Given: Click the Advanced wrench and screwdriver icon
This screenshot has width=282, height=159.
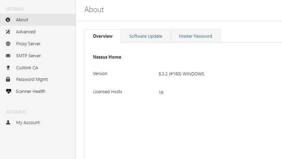Looking at the screenshot, I should click(8, 32).
